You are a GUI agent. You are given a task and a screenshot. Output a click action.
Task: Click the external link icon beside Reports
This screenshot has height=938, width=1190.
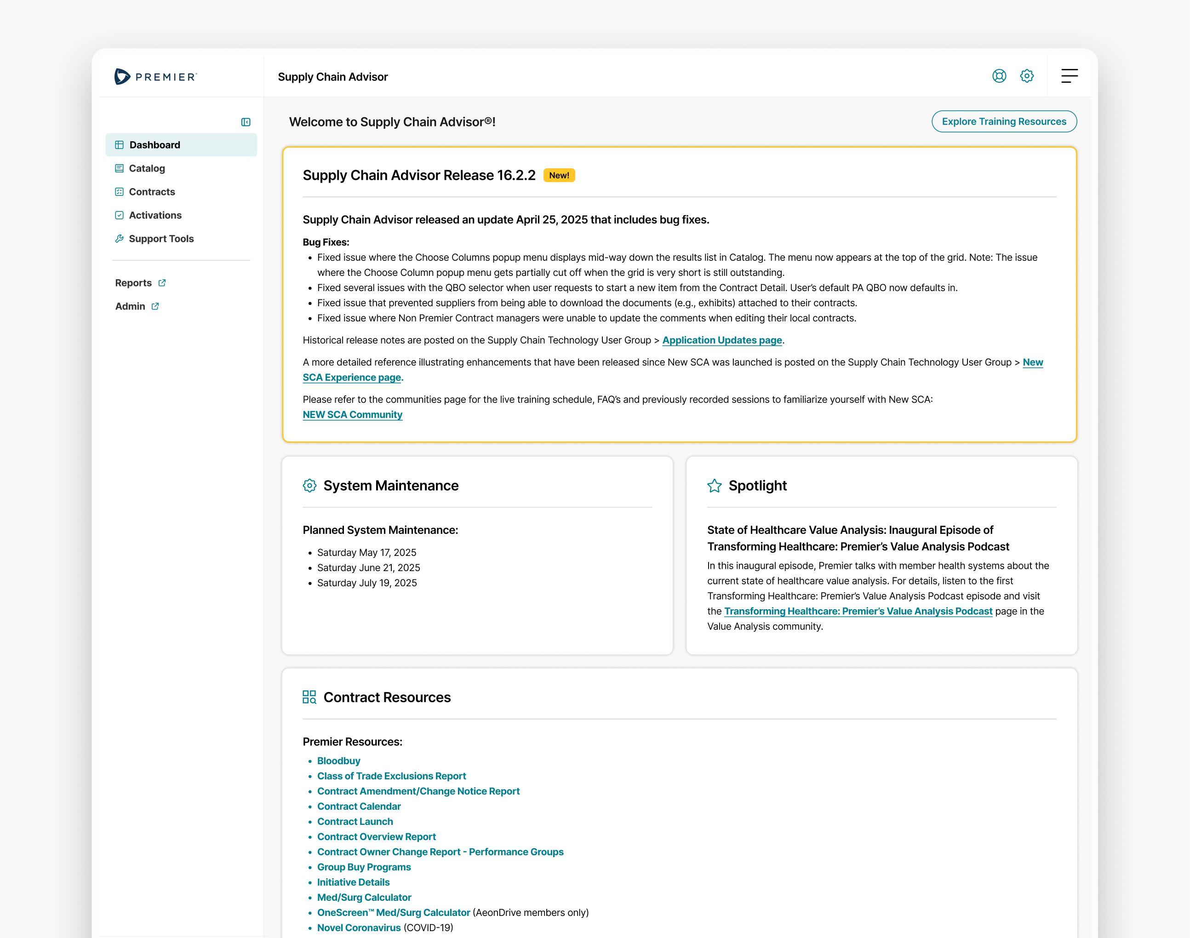[x=162, y=283]
